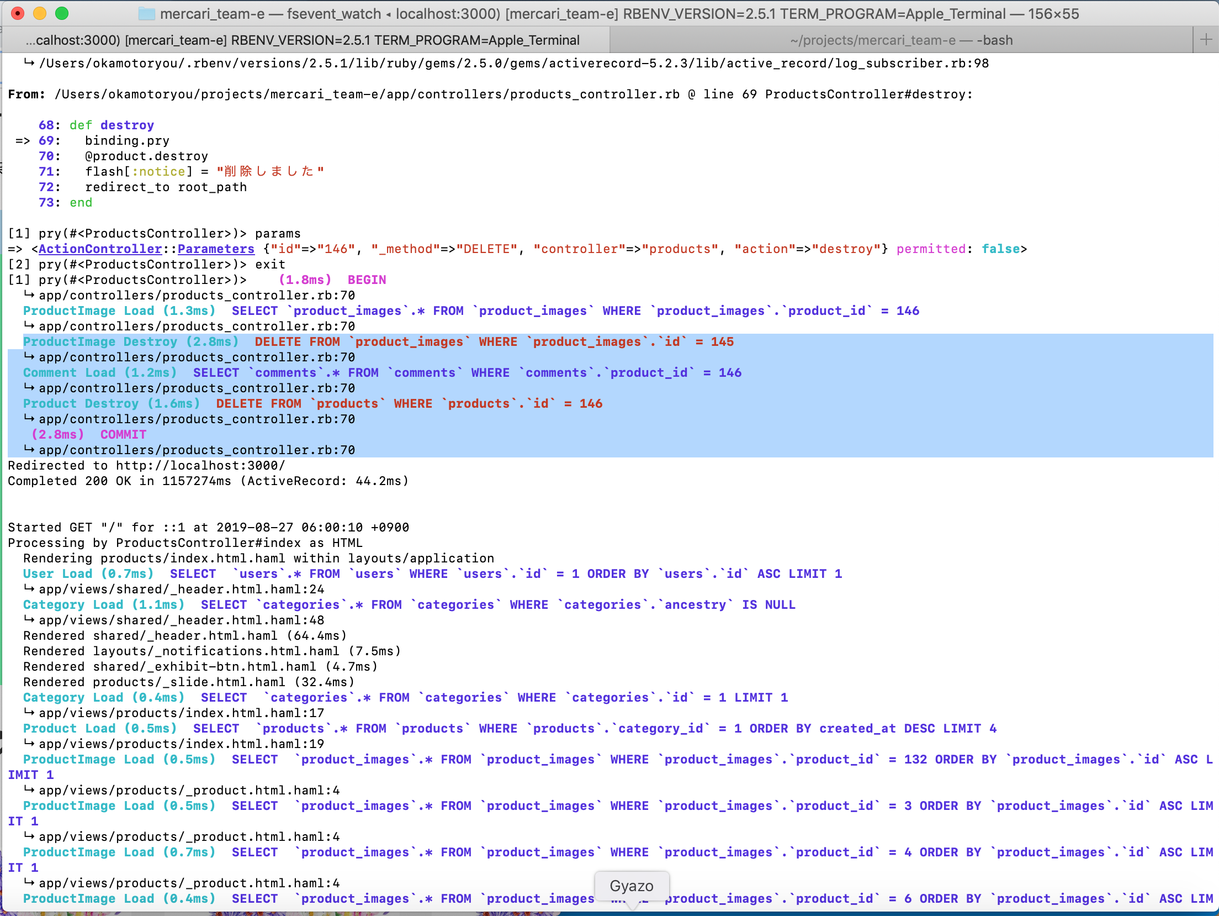
Task: Click the 'params' command at pry prompt
Action: click(x=278, y=234)
